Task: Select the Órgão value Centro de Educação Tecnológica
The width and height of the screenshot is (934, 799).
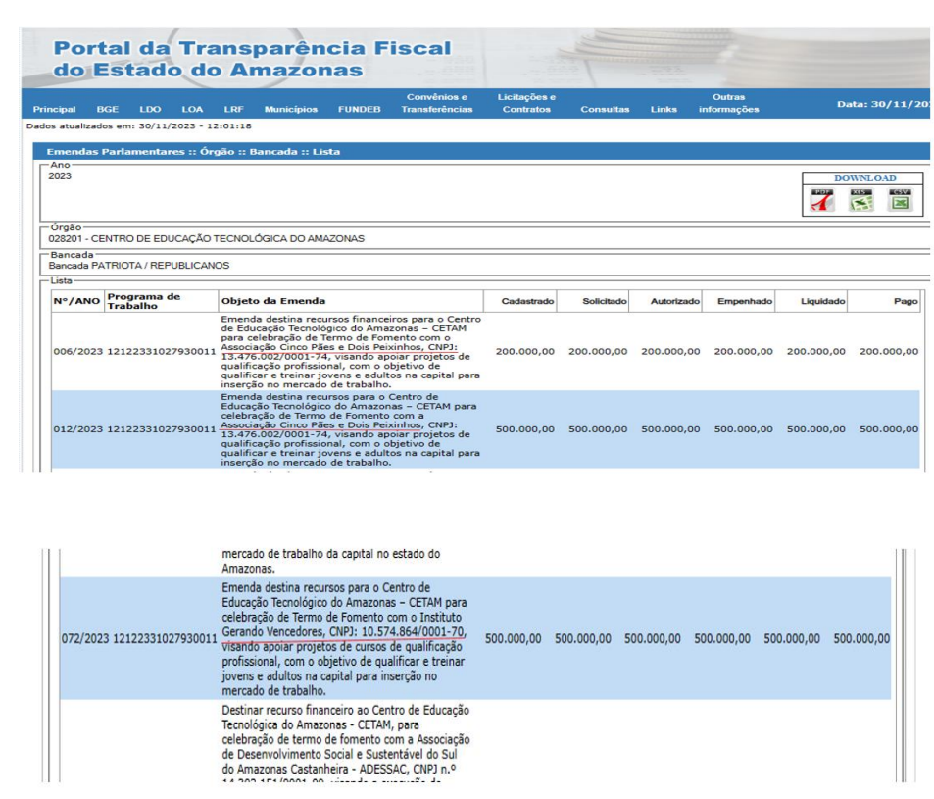Action: pos(207,239)
